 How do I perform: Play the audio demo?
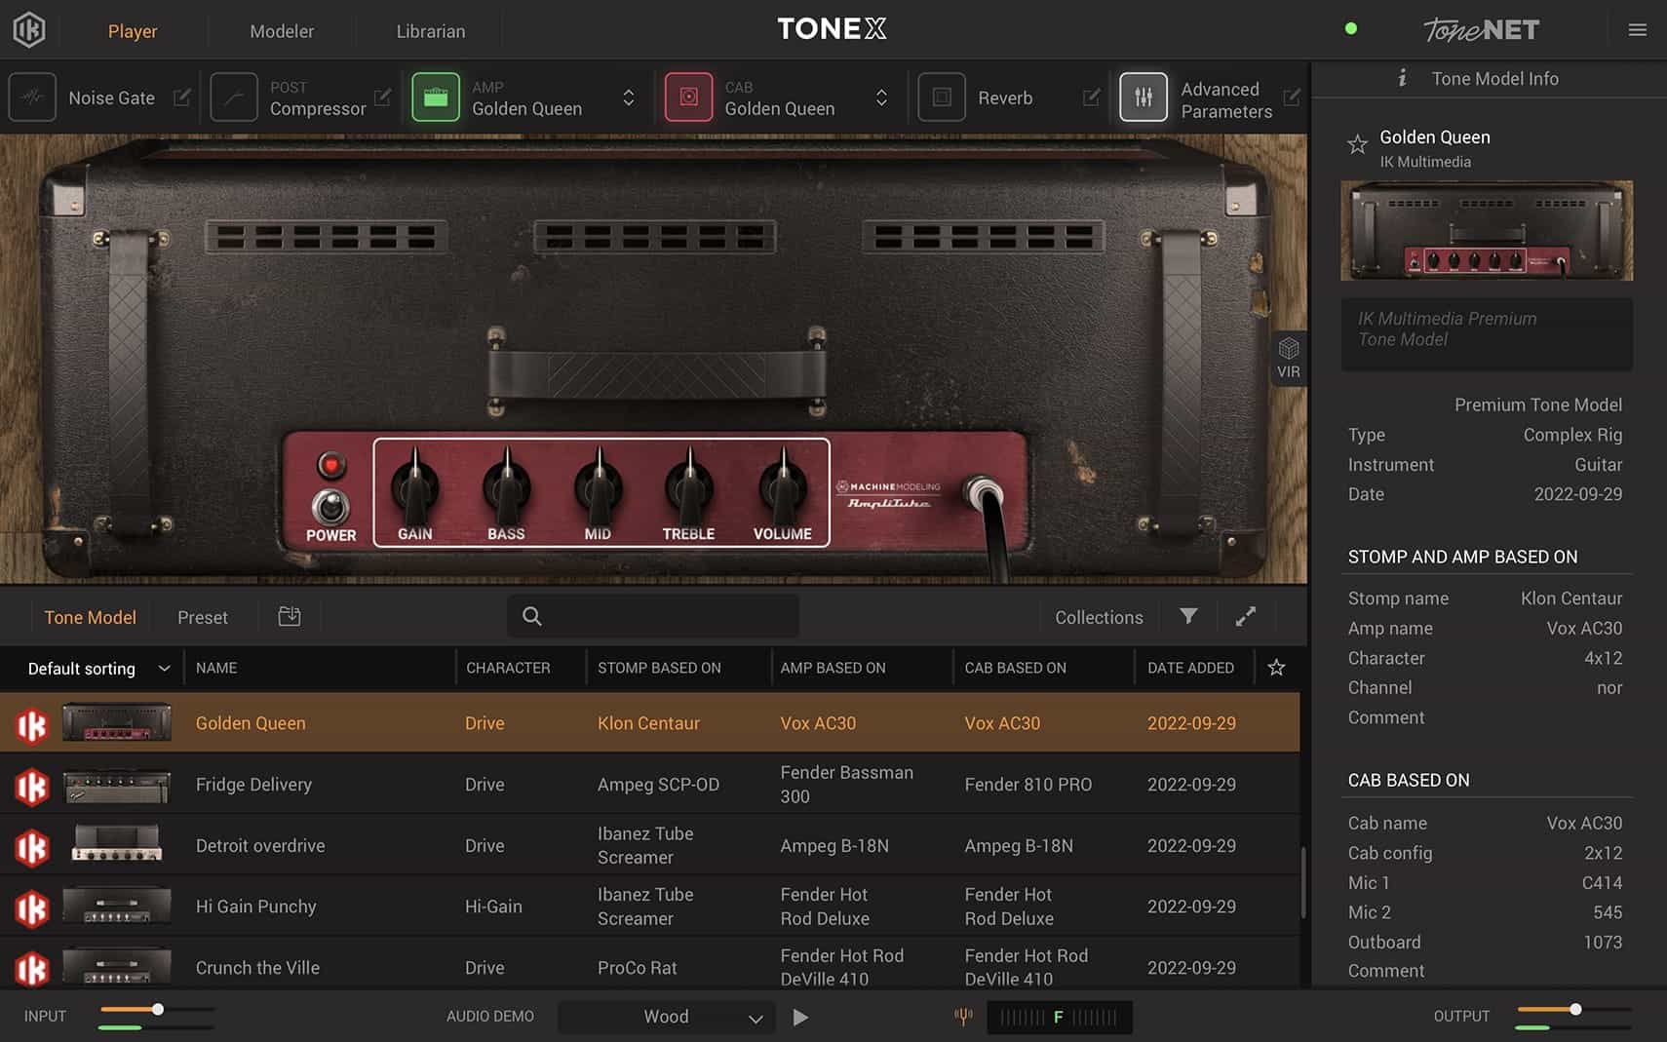tap(800, 1017)
